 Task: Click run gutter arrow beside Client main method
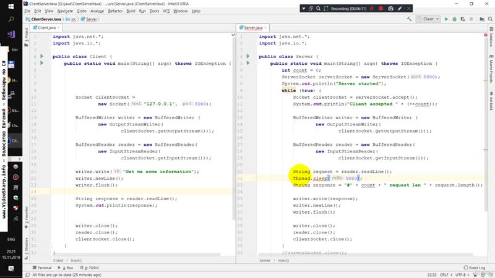[x=41, y=63]
